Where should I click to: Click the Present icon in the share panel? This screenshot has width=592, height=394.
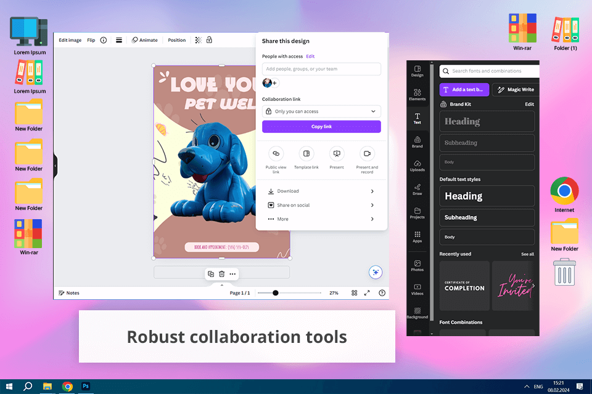(337, 153)
